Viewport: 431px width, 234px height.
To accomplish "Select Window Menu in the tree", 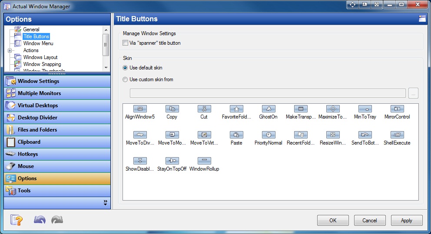I will point(38,43).
